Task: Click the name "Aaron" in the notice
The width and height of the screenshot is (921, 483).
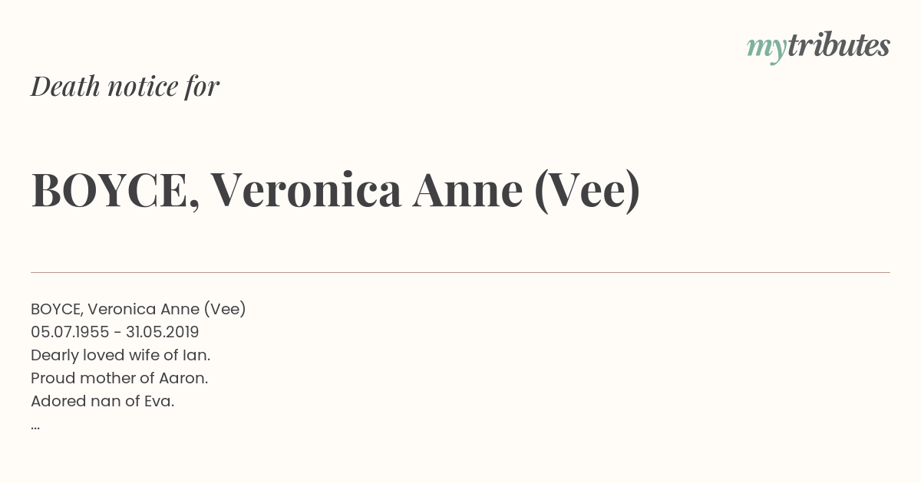Action: [182, 378]
